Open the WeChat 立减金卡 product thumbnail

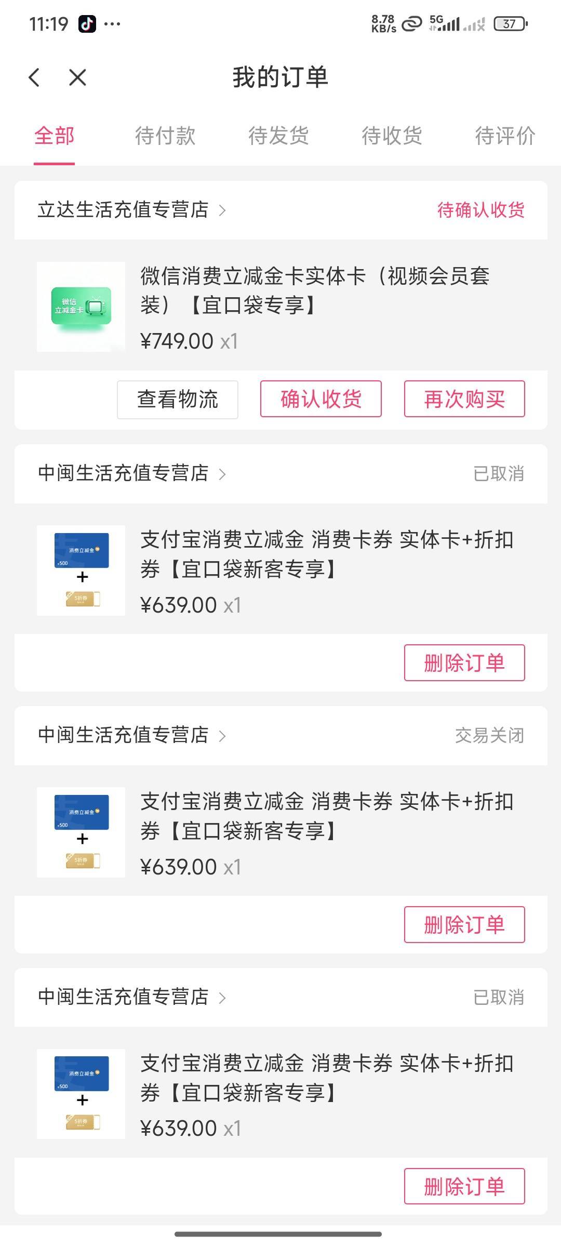point(81,307)
